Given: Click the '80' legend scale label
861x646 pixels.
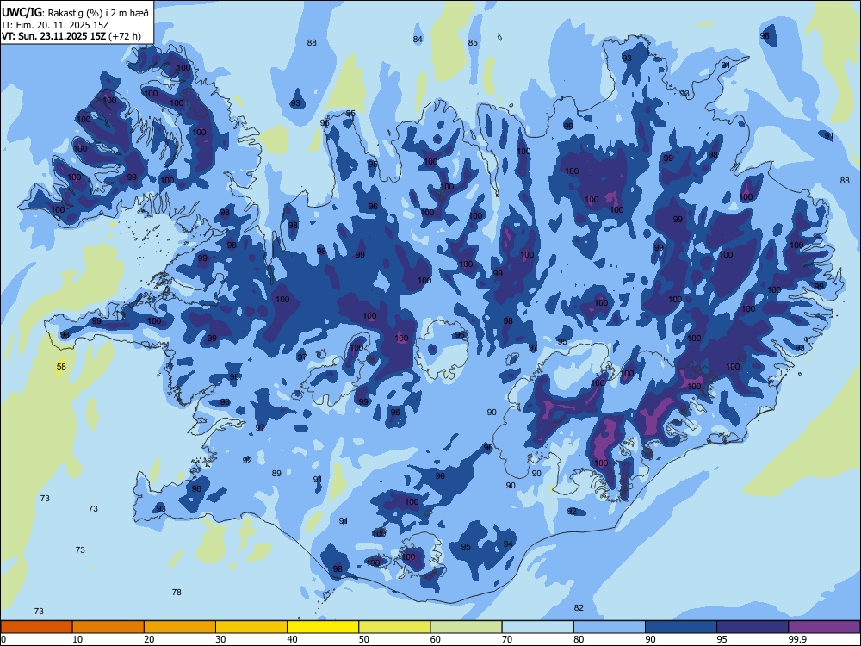Looking at the screenshot, I should tap(579, 639).
